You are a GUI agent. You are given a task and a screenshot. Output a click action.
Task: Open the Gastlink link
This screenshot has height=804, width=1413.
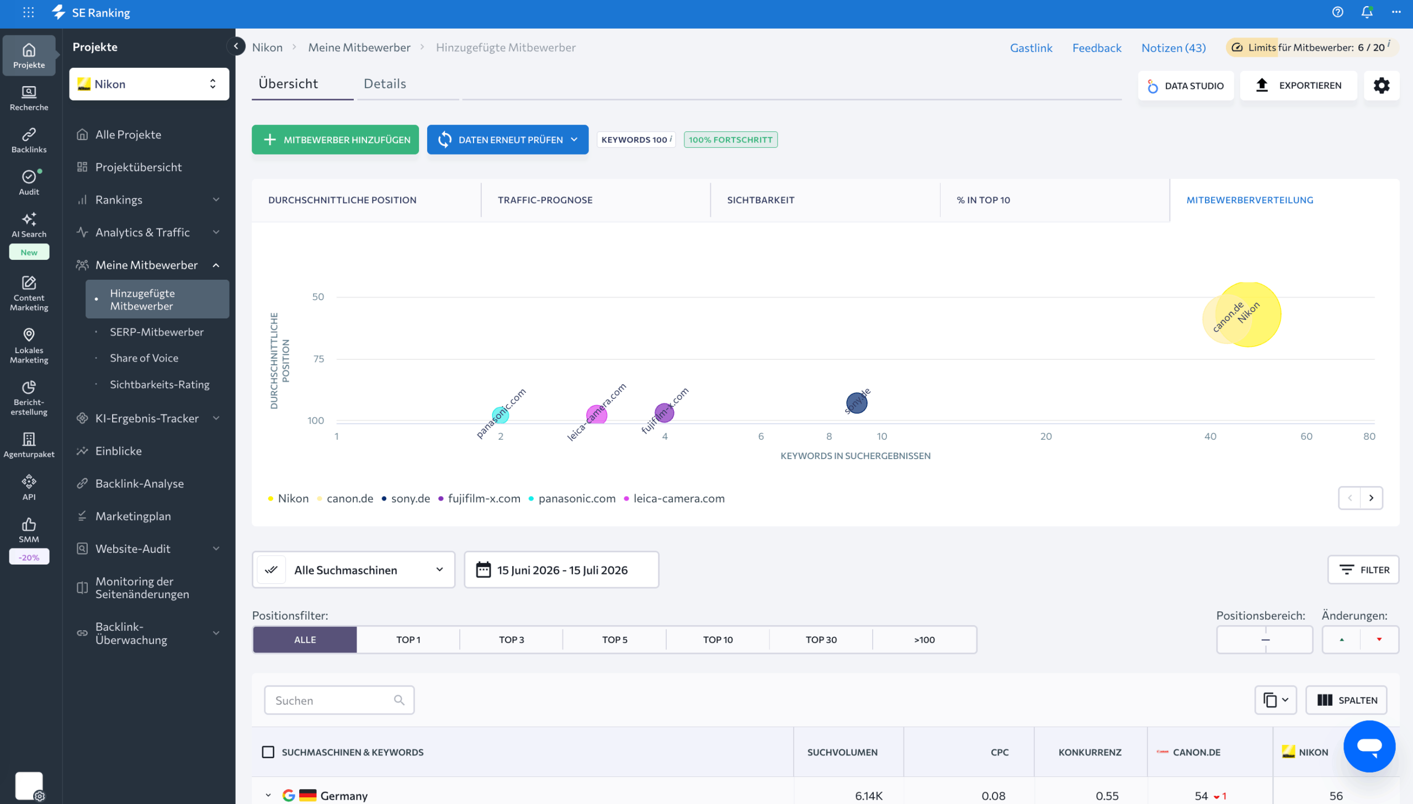[1031, 47]
